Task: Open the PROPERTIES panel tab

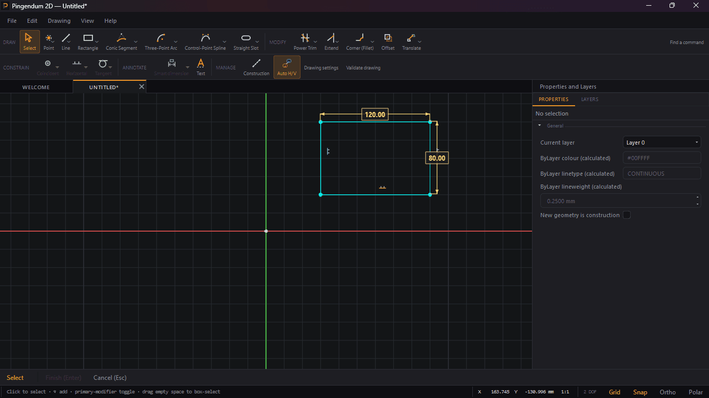Action: 553,99
